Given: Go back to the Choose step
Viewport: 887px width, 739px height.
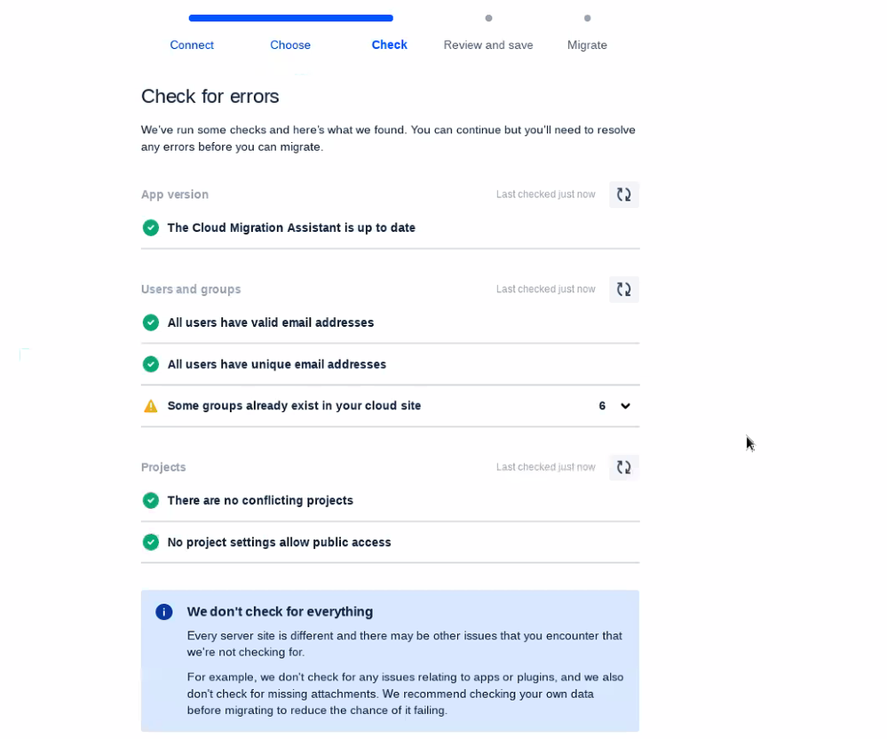Looking at the screenshot, I should pyautogui.click(x=290, y=44).
